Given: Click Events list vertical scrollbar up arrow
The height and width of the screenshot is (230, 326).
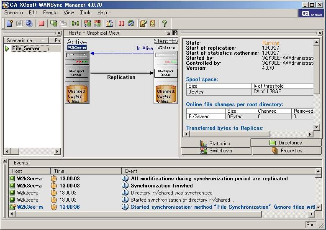Looking at the screenshot, I should pyautogui.click(x=318, y=171).
